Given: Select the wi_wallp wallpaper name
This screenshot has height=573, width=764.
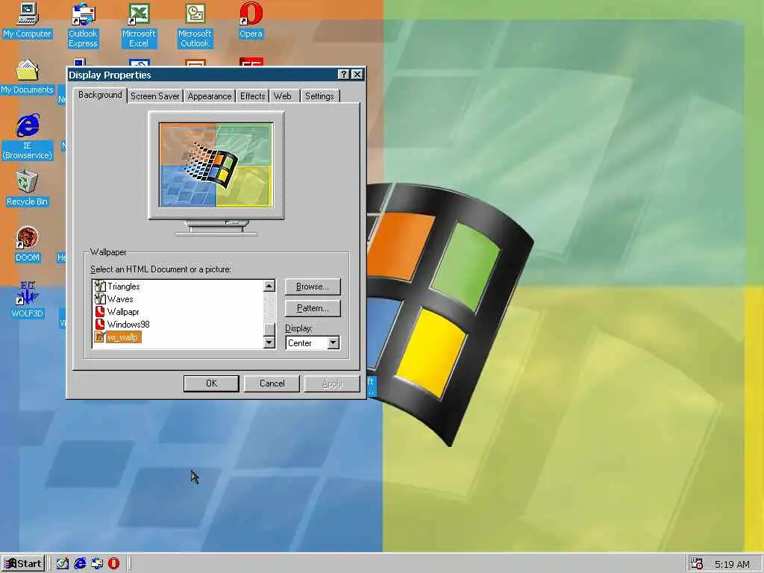Looking at the screenshot, I should pyautogui.click(x=123, y=337).
